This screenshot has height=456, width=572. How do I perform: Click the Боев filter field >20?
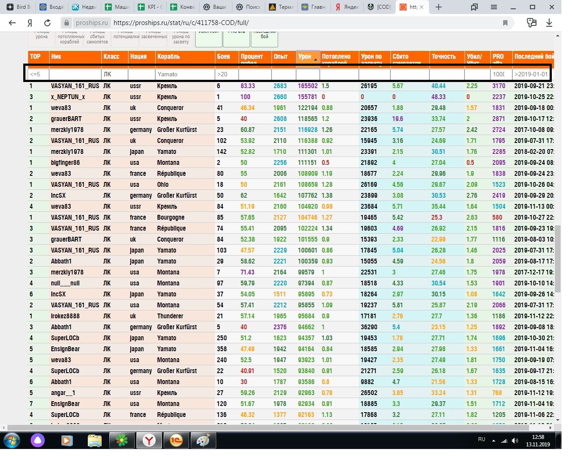click(x=227, y=74)
